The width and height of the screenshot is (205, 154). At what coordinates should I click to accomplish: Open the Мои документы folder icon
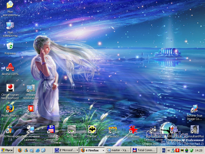pos(10,5)
